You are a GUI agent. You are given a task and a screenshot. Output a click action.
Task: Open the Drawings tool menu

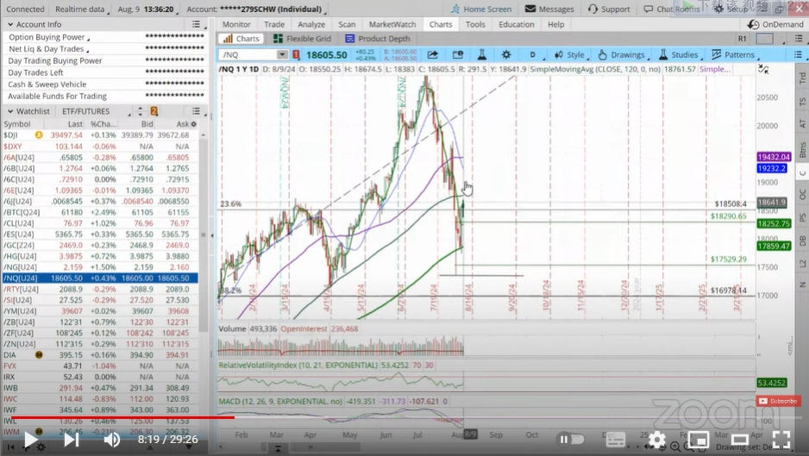[x=622, y=54]
